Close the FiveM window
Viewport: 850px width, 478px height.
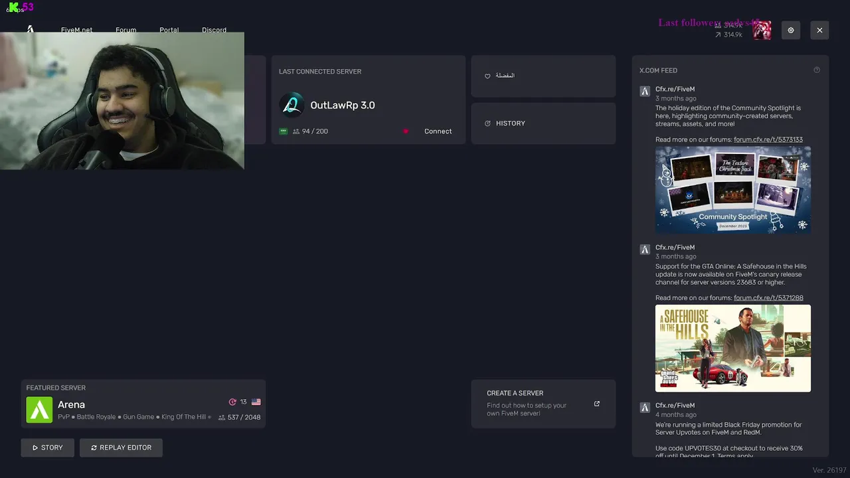coord(819,30)
